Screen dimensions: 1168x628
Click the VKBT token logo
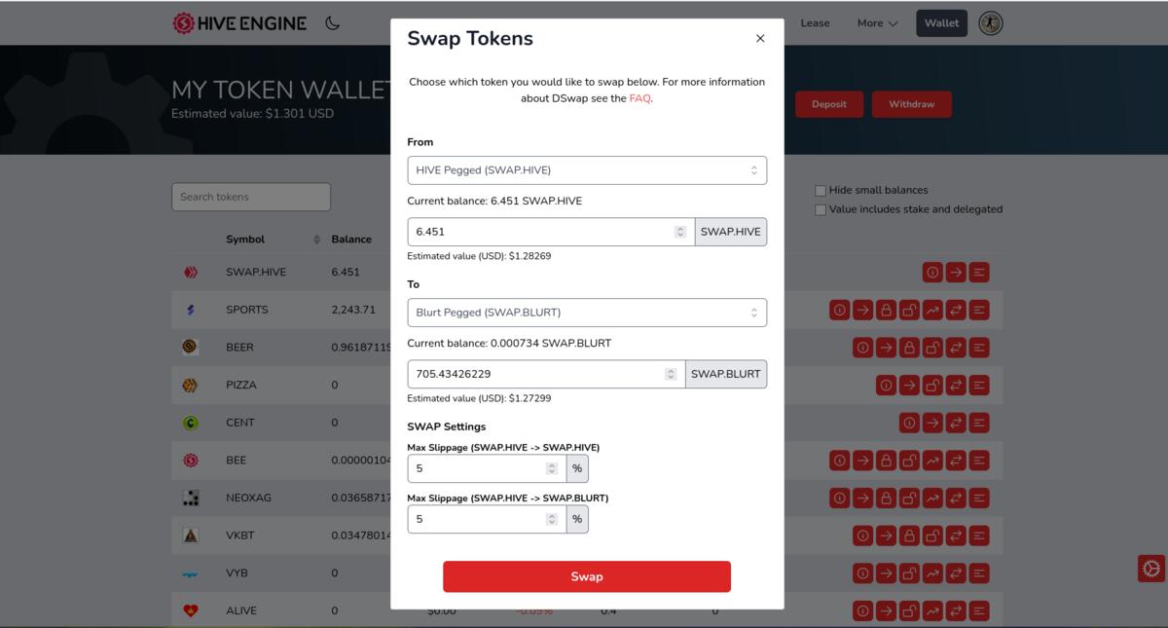[x=191, y=536]
